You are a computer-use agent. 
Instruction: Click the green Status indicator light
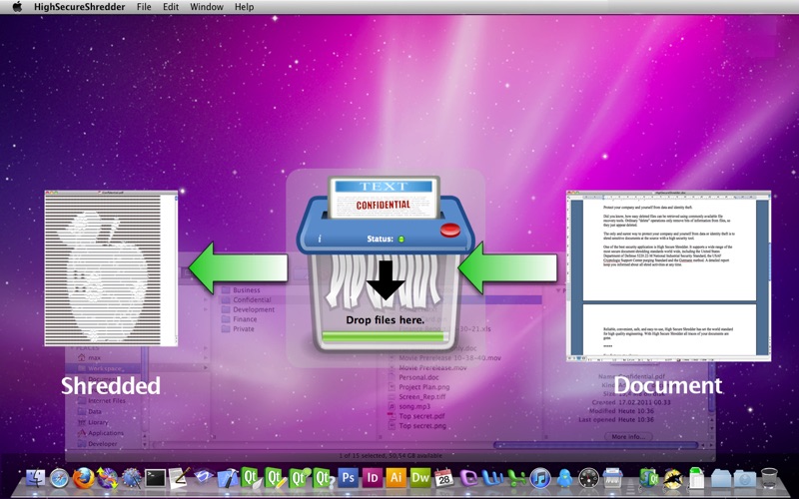click(401, 239)
